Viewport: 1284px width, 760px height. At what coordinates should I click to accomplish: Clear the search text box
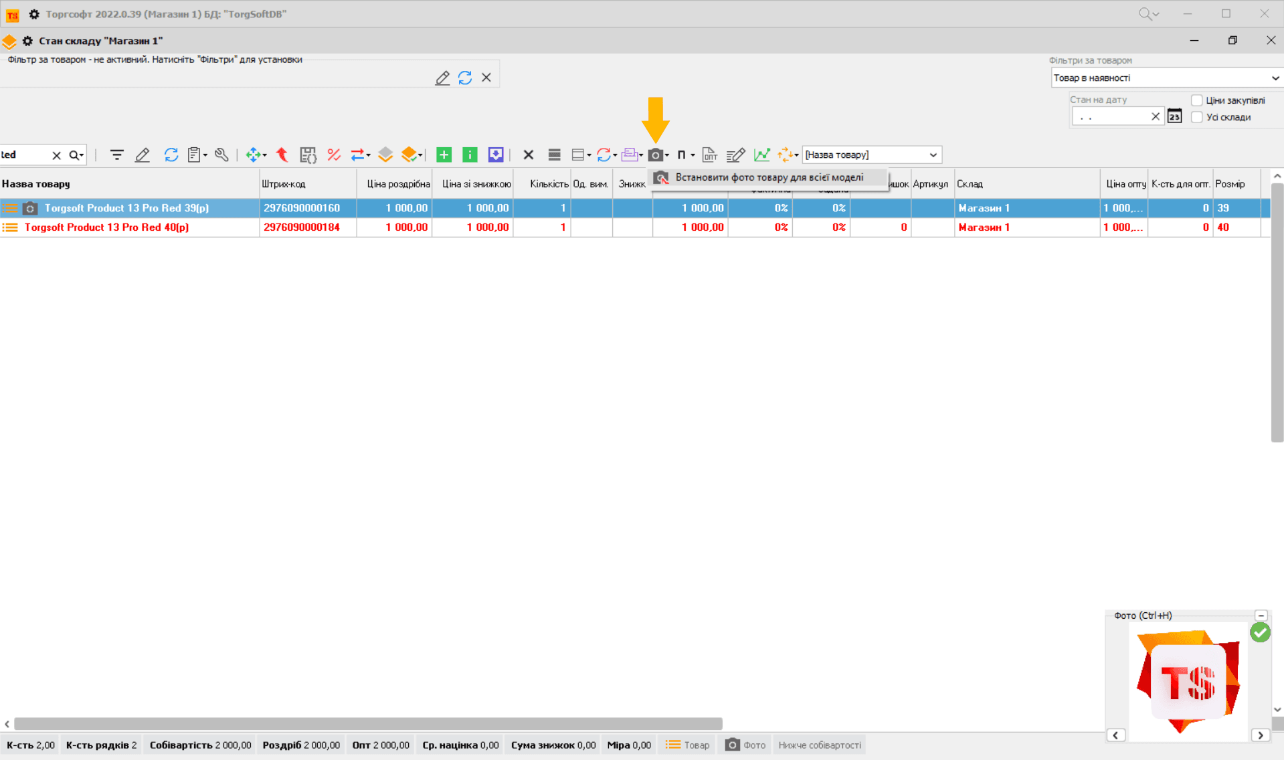click(x=57, y=155)
